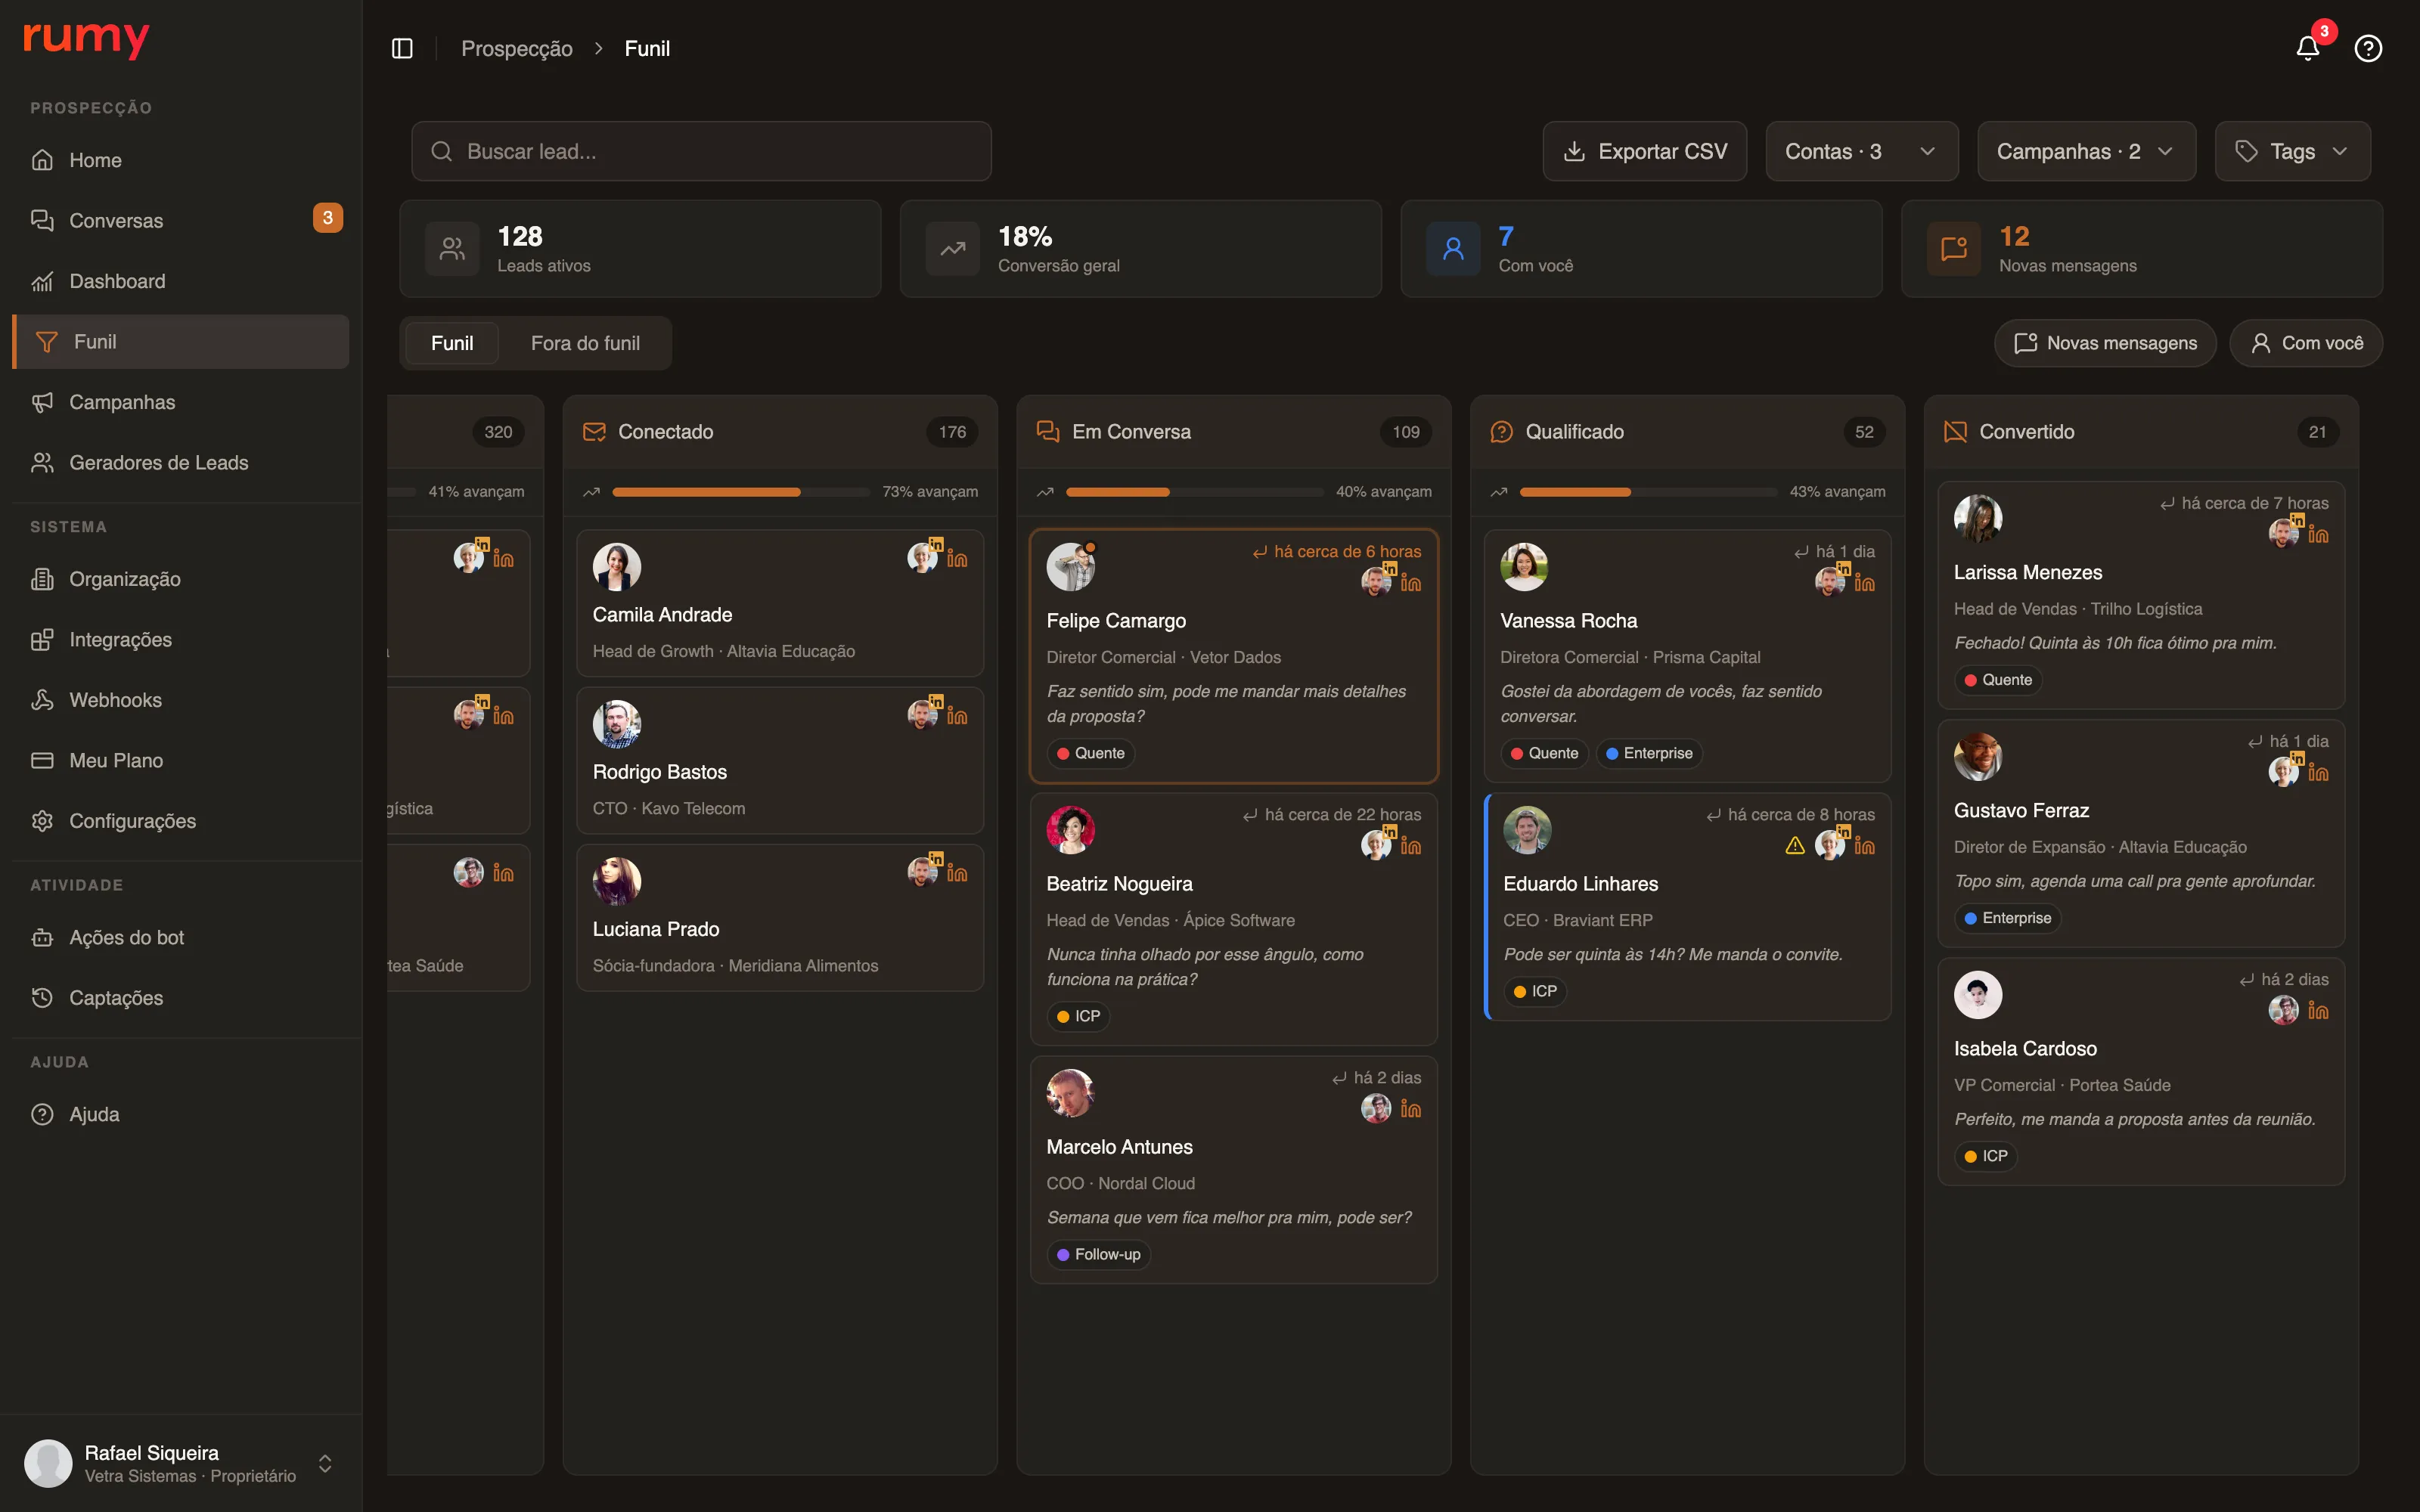Image resolution: width=2420 pixels, height=1512 pixels.
Task: Click the Qualificado progress bar
Action: [1648, 492]
